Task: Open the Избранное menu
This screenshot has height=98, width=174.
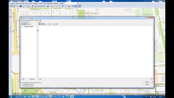Action: (x=35, y=3)
